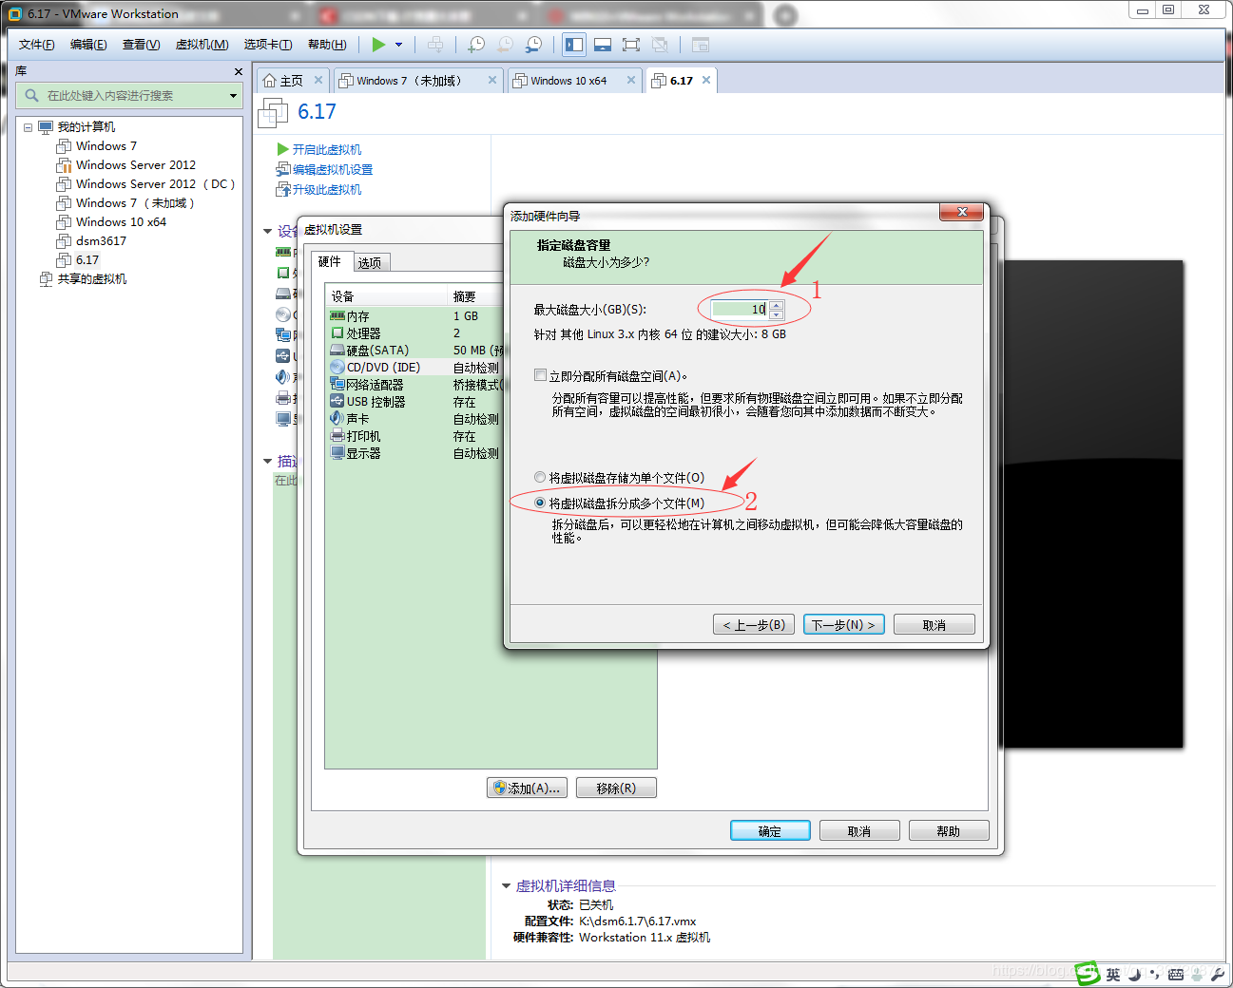This screenshot has height=988, width=1233.
Task: Click the 下一步(N) button
Action: coord(843,625)
